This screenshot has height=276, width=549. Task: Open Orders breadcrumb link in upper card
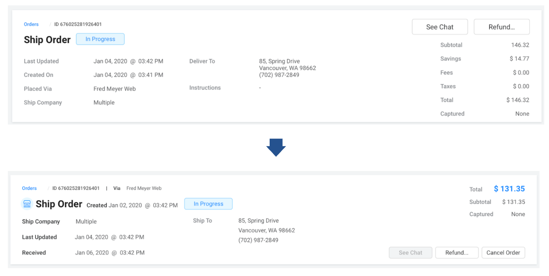[x=31, y=24]
